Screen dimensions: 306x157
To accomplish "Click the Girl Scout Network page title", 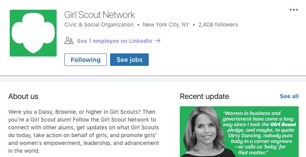I will [x=100, y=15].
